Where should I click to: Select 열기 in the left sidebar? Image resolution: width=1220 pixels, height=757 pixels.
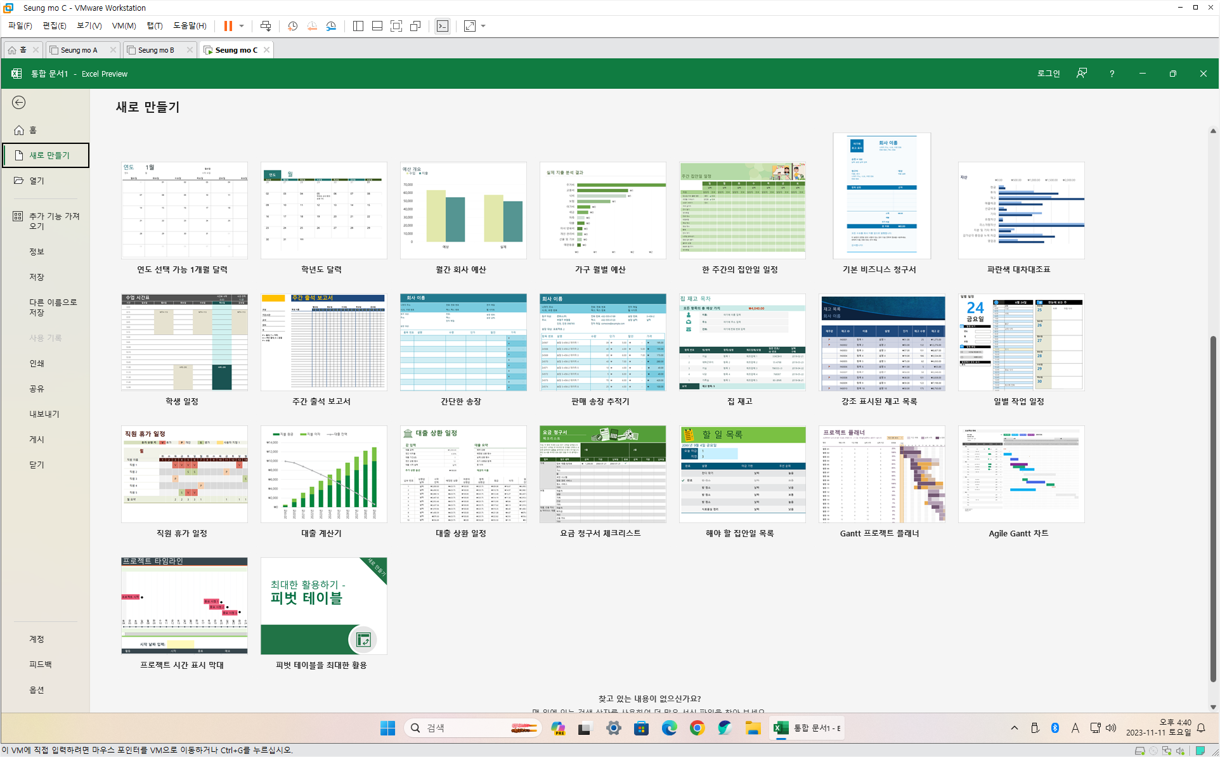click(37, 181)
